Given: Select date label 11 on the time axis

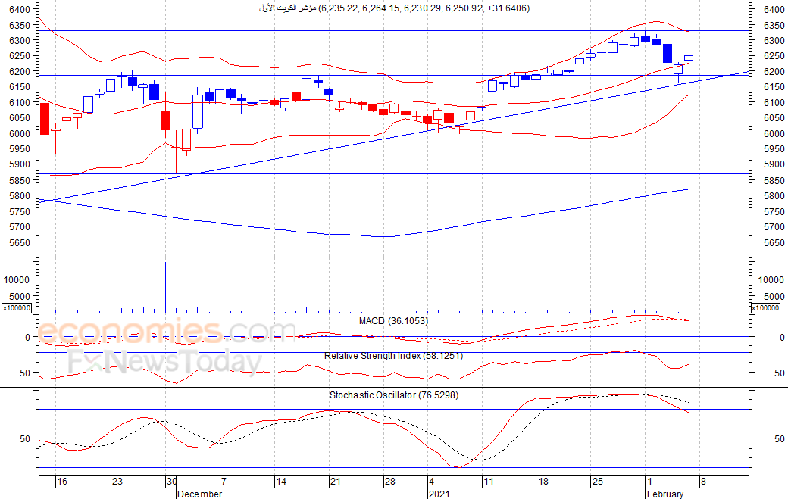Looking at the screenshot, I should pos(489,482).
